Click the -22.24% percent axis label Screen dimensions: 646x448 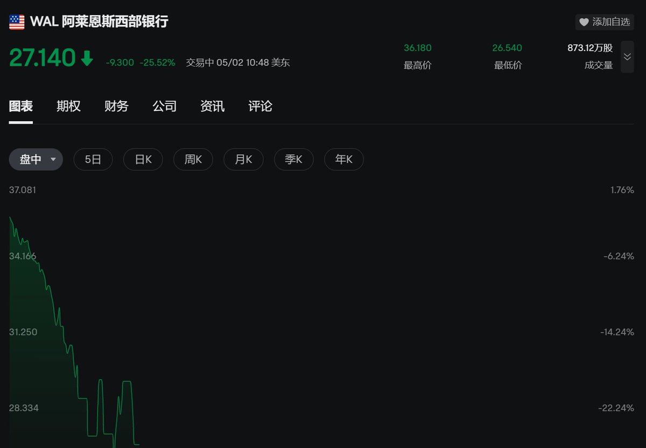[616, 408]
